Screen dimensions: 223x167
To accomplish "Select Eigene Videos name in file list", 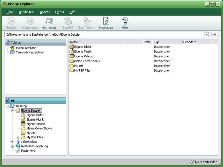I will pos(83,56).
